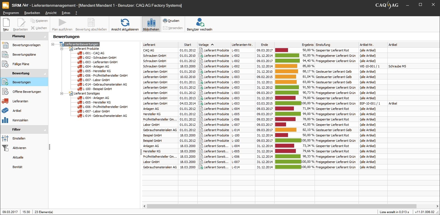Collapse the Bewertung sidebar section
440x215 pixels.
click(45, 74)
